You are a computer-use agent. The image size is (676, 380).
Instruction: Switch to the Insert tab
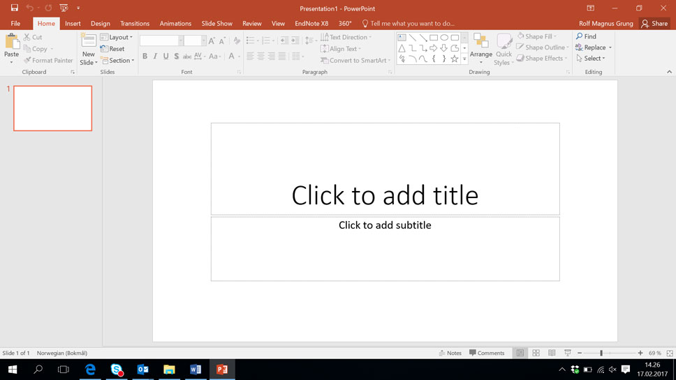[x=73, y=23]
